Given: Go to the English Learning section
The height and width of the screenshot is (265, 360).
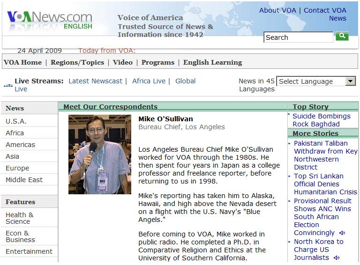Looking at the screenshot, I should coord(212,62).
